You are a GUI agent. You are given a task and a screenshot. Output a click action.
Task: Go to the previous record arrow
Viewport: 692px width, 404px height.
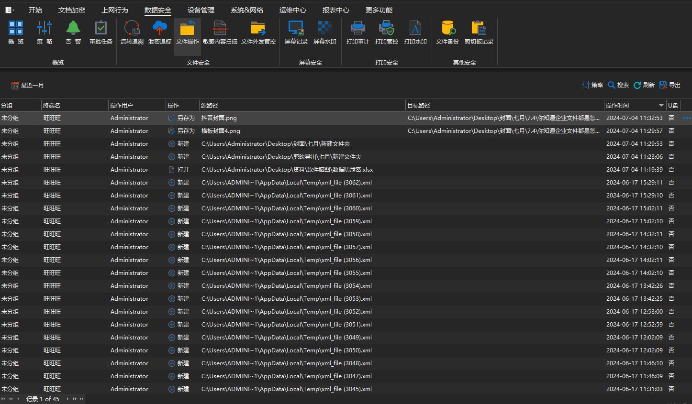point(18,399)
